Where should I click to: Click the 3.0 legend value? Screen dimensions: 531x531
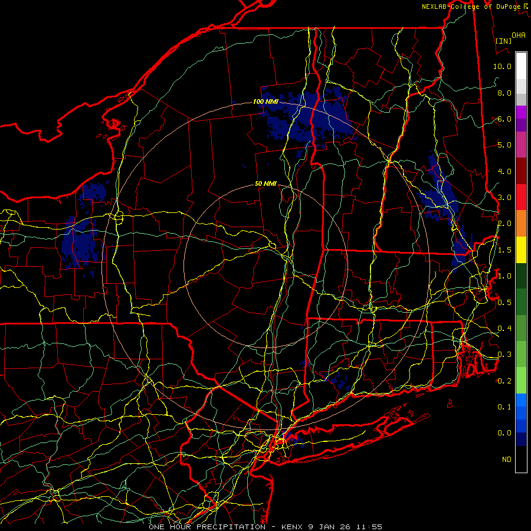coord(504,198)
